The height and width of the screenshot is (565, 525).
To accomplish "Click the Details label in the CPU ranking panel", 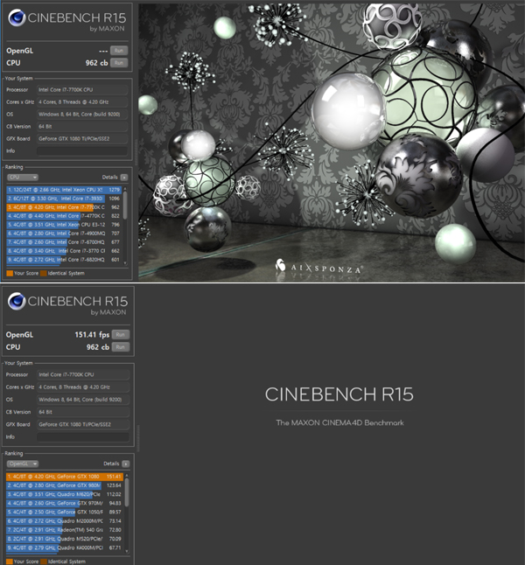I will (110, 178).
